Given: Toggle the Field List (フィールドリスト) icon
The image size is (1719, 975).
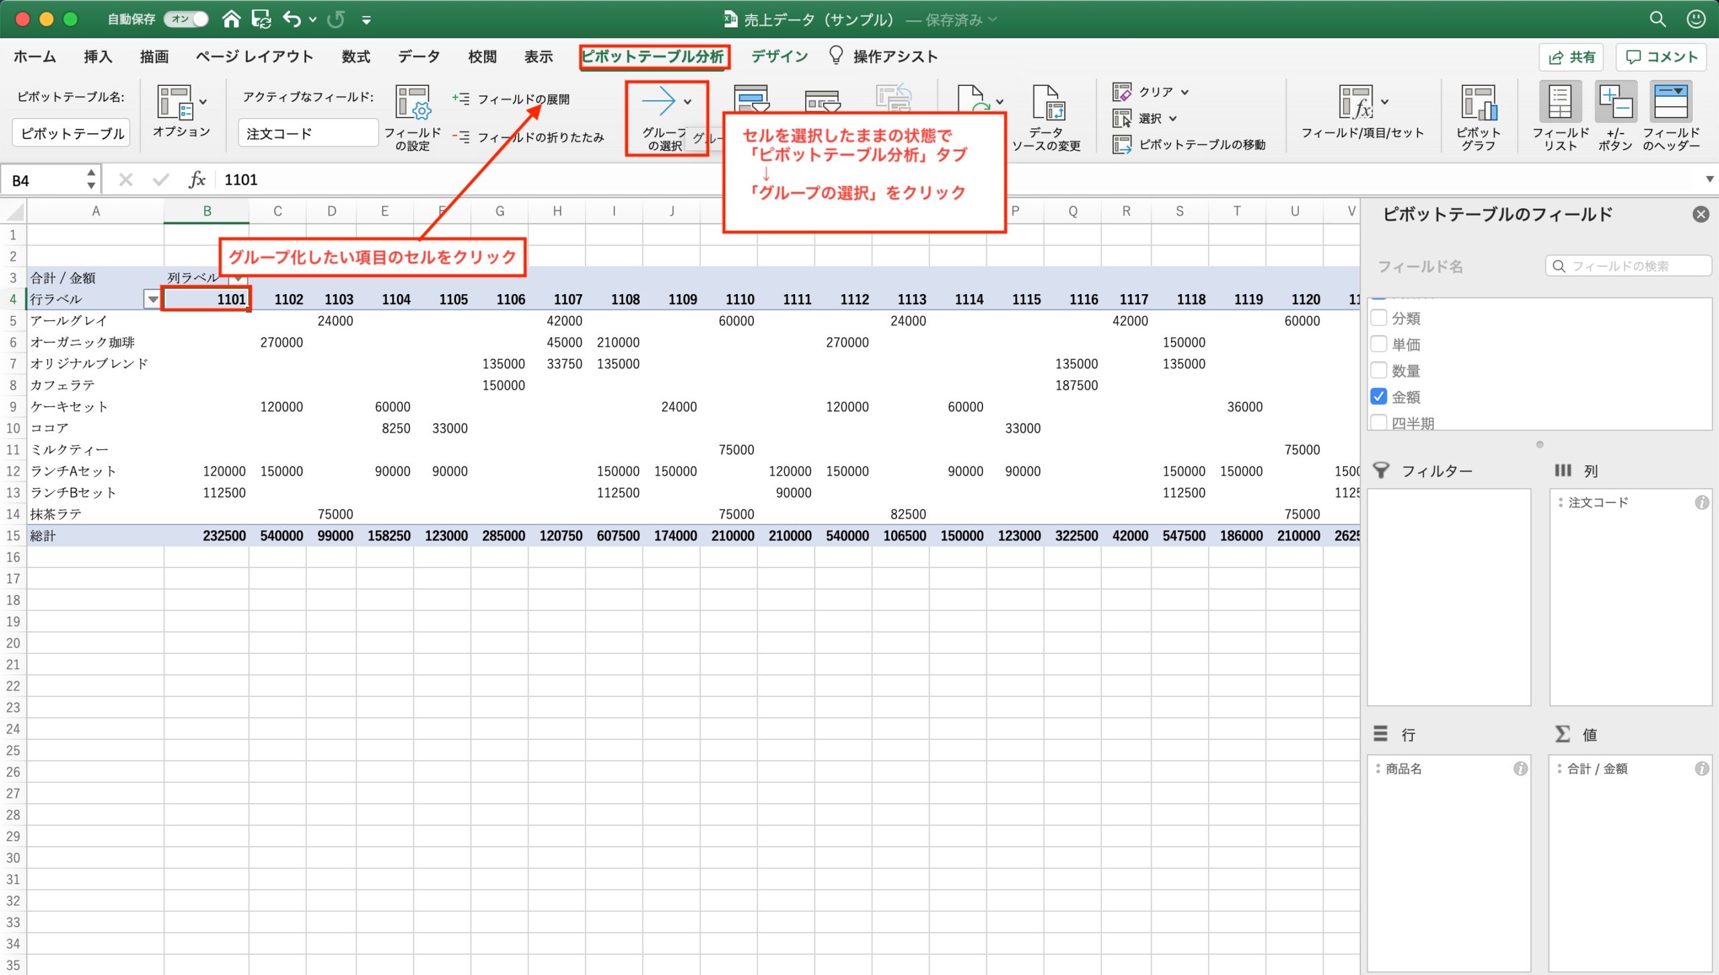Looking at the screenshot, I should pyautogui.click(x=1560, y=103).
